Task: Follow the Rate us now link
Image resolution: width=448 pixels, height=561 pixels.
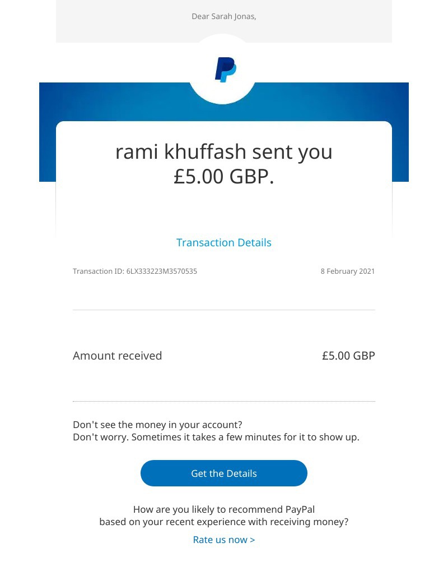Action: pyautogui.click(x=224, y=539)
